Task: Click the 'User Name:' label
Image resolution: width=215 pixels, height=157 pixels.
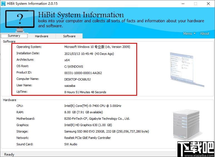Action: (x=24, y=85)
